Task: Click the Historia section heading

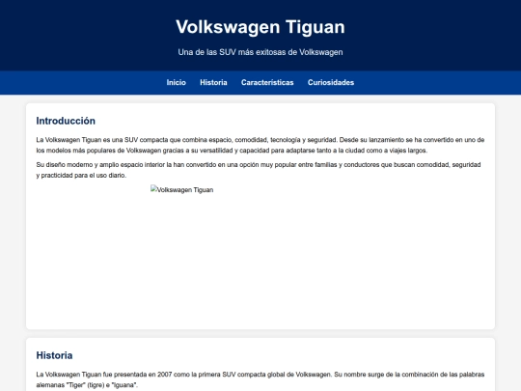Action: tap(54, 355)
